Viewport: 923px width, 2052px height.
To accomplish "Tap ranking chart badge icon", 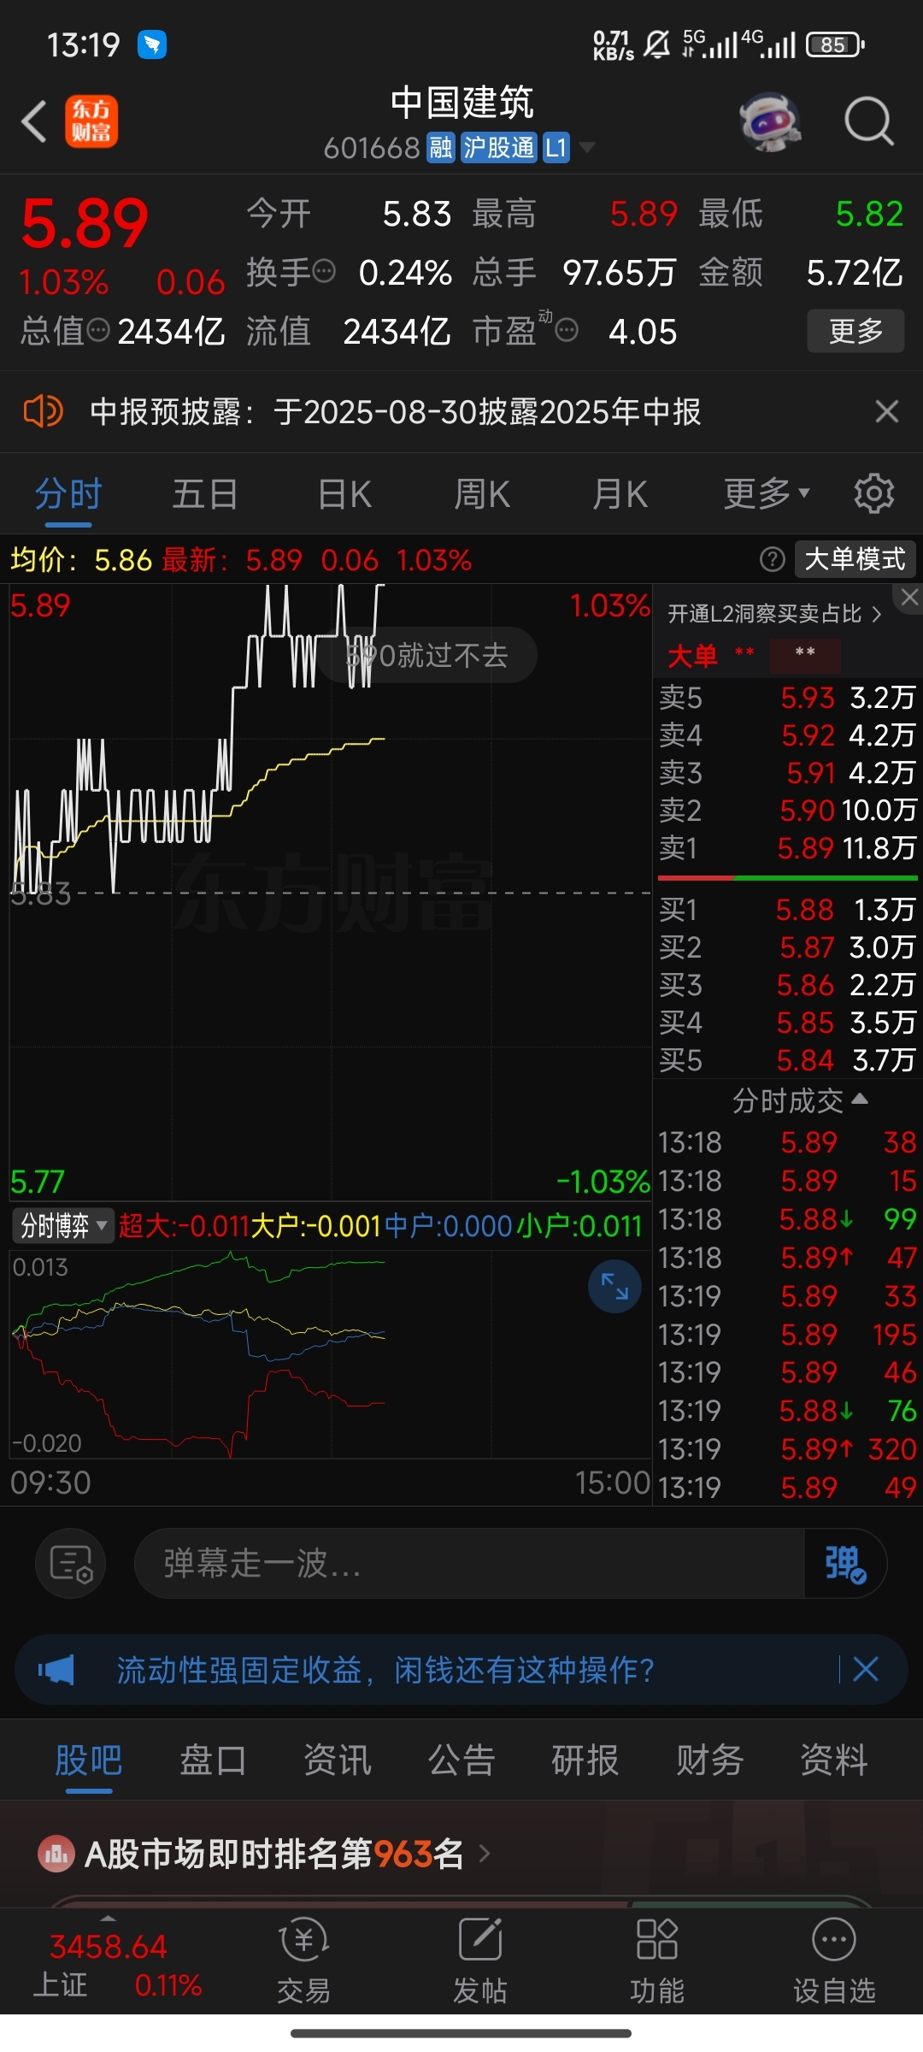I will tap(56, 1854).
